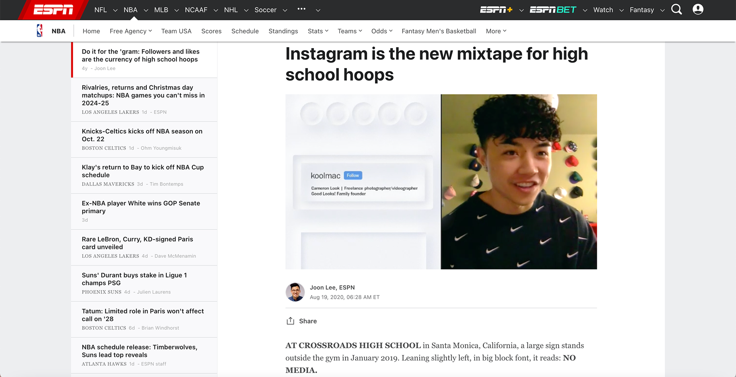Screen dimensions: 736x377
Task: Click Joon Lee's author avatar
Action: coord(295,292)
